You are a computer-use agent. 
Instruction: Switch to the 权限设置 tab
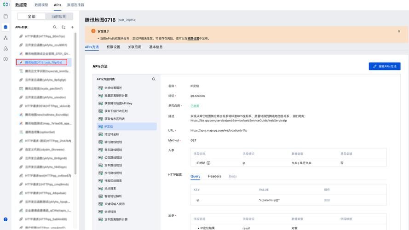pos(113,47)
